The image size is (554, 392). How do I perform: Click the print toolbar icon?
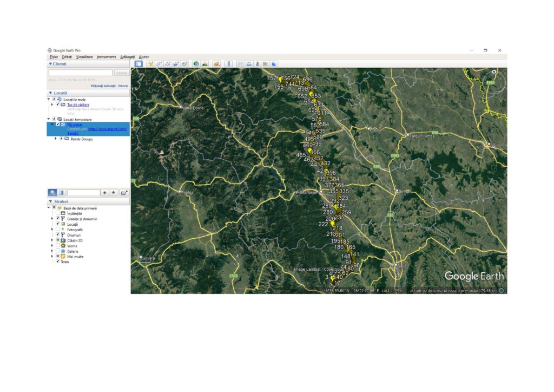(249, 64)
